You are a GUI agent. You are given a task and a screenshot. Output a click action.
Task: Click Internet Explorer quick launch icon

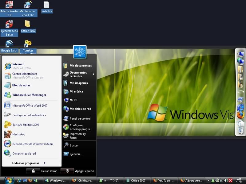[19, 180]
